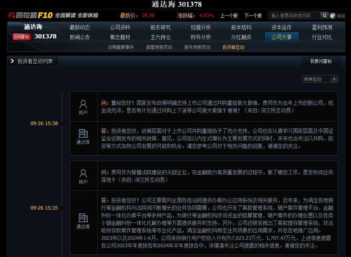Screen dimensions: 351x257
Task: Click the 通达海 label of the 法院 answer
Action: tap(83, 226)
